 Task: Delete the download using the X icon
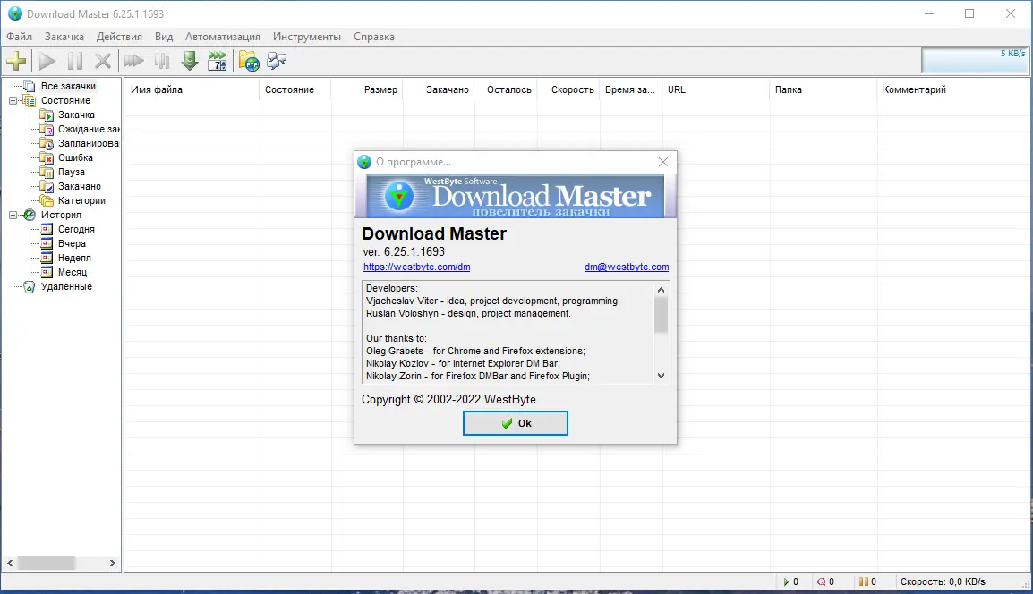click(102, 61)
